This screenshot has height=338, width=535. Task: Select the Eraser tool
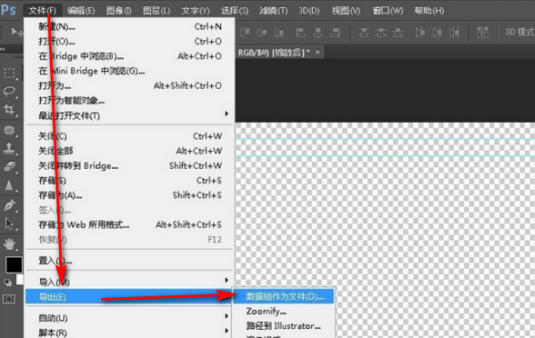(x=9, y=166)
